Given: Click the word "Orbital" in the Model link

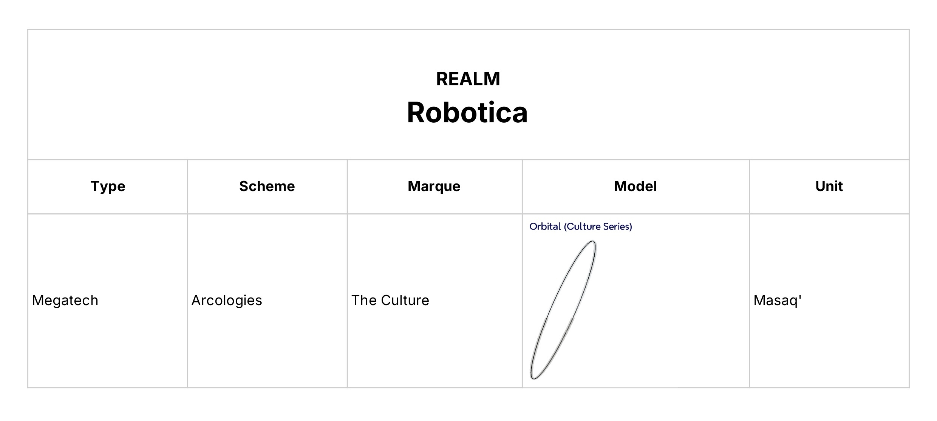Looking at the screenshot, I should [545, 227].
